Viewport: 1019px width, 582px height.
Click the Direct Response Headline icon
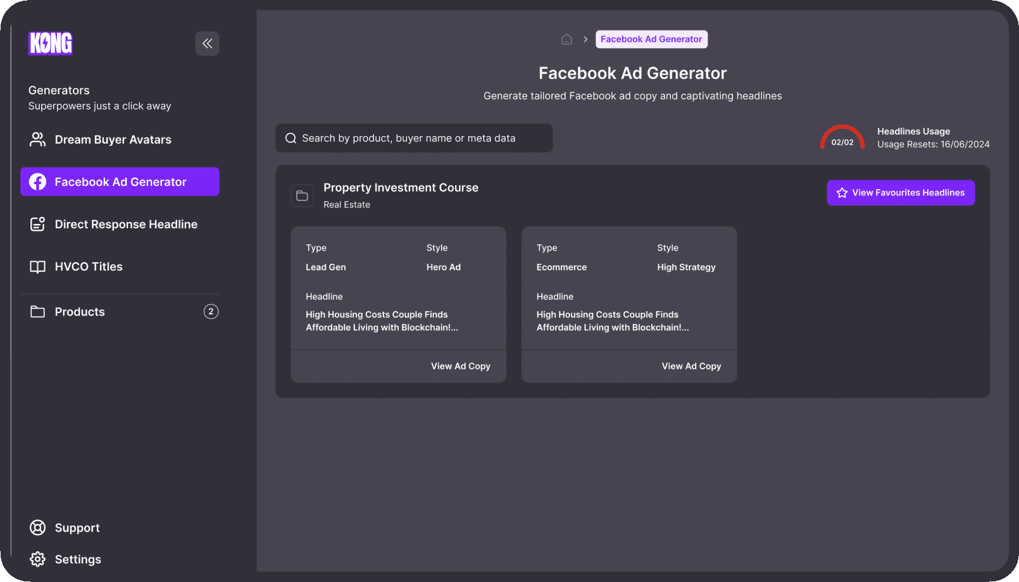[x=37, y=225]
